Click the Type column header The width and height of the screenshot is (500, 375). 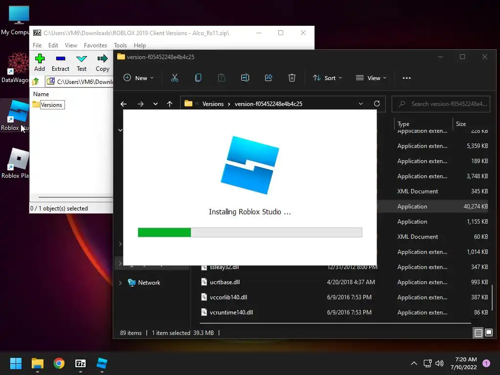tap(403, 124)
